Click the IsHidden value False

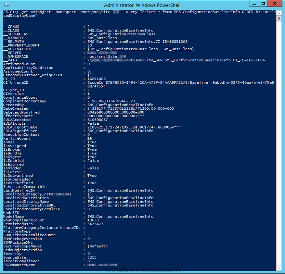[x=93, y=168]
